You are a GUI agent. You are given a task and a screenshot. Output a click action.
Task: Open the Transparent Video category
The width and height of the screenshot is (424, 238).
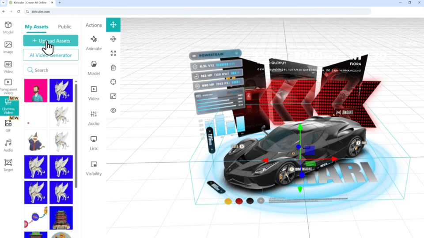(x=8, y=87)
